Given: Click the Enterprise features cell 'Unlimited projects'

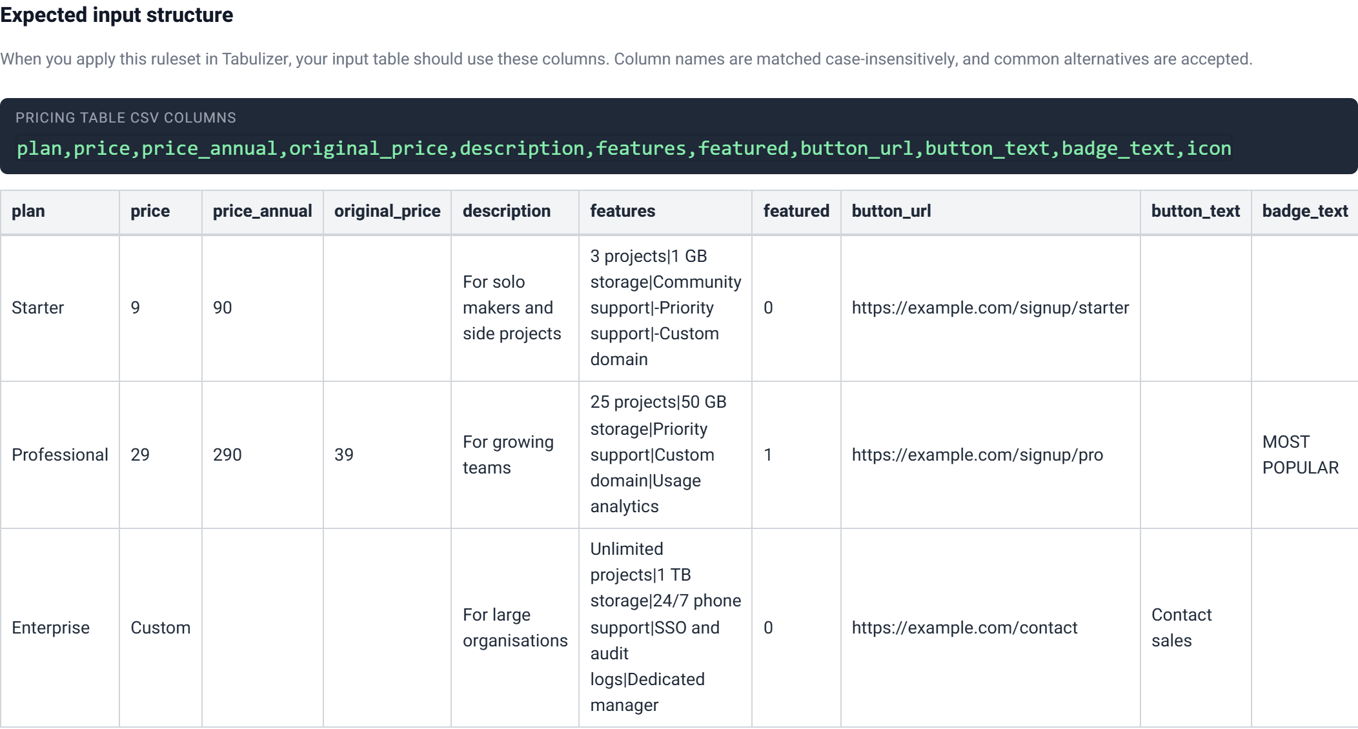Looking at the screenshot, I should [665, 627].
